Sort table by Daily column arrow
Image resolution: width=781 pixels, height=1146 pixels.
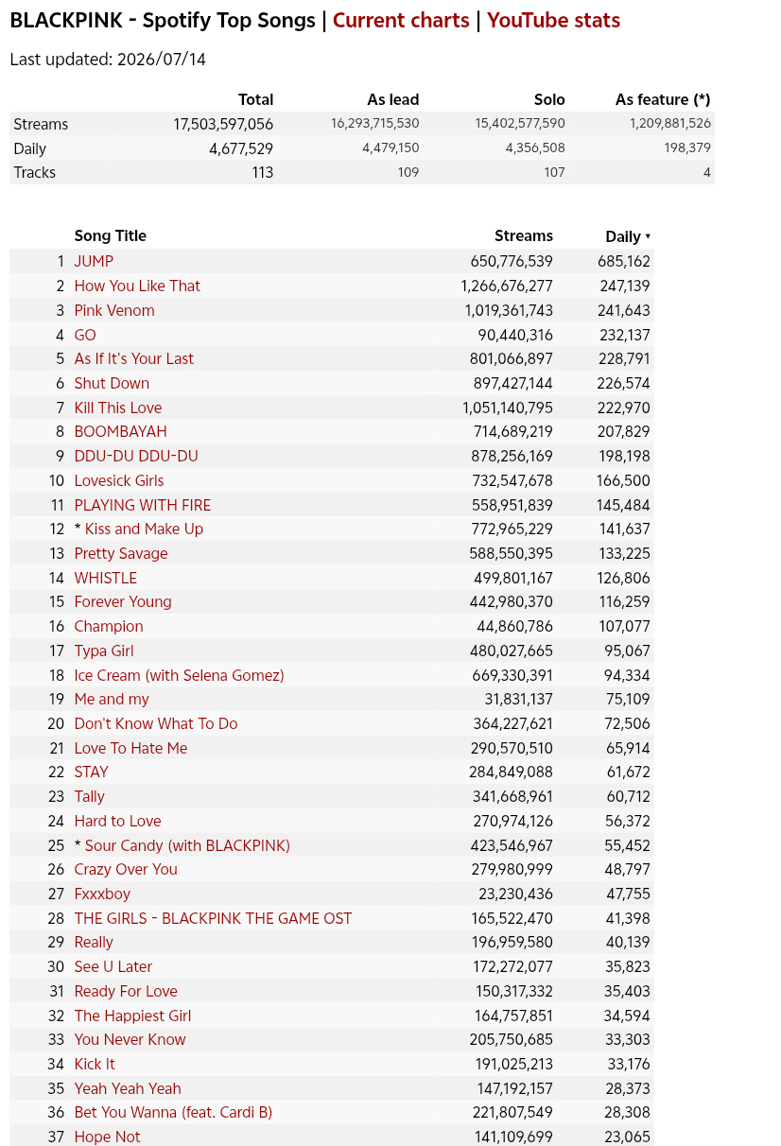648,236
